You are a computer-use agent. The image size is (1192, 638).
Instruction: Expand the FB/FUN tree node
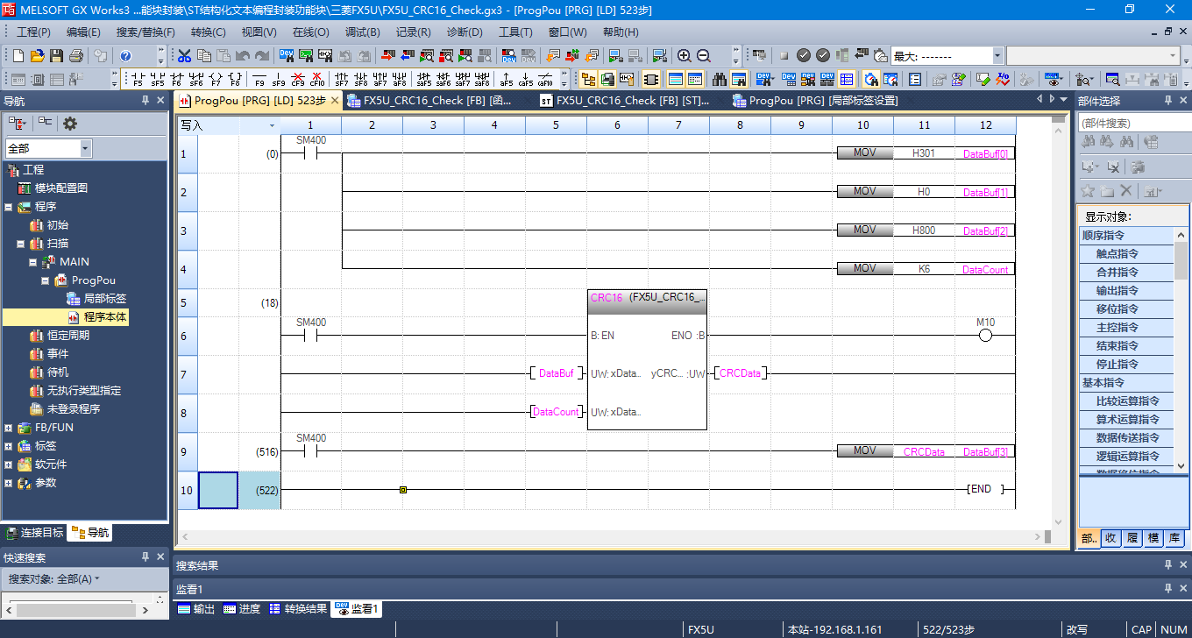click(9, 428)
